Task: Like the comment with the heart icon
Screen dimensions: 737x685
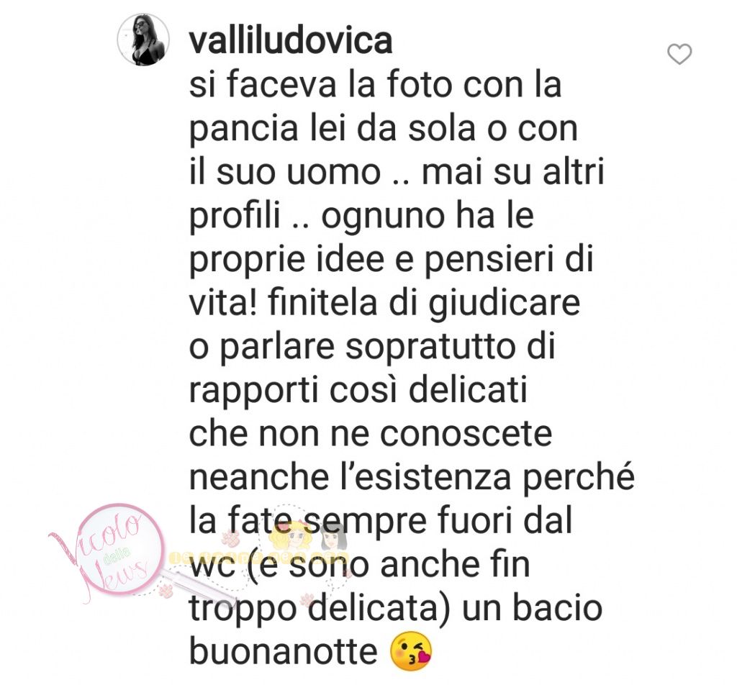Action: pyautogui.click(x=679, y=54)
